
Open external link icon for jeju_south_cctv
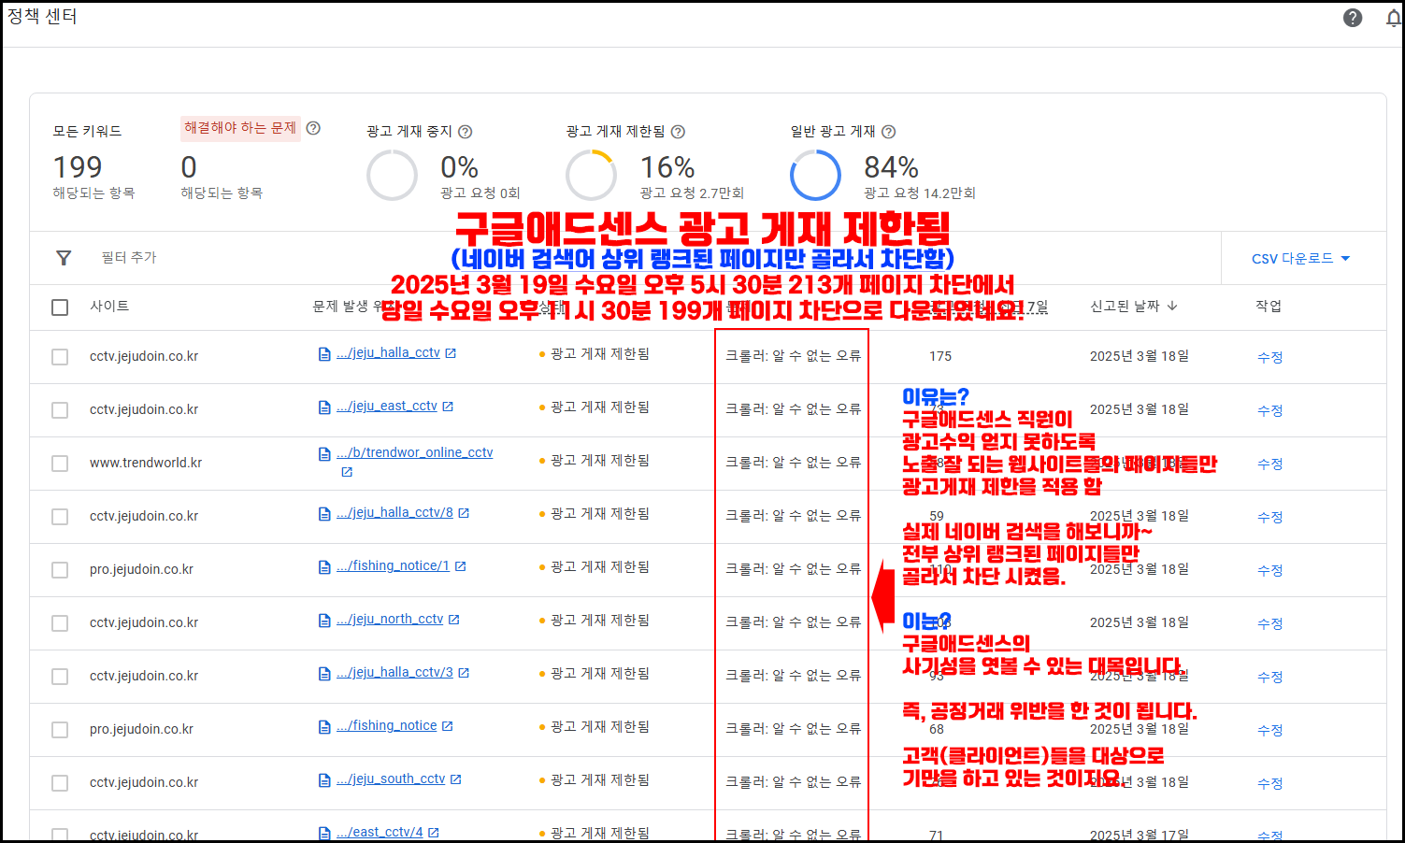point(456,779)
